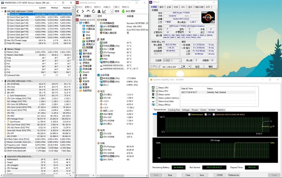The image size is (282, 178).
Task: Select Stability Test Started log row
Action: [x=217, y=92]
